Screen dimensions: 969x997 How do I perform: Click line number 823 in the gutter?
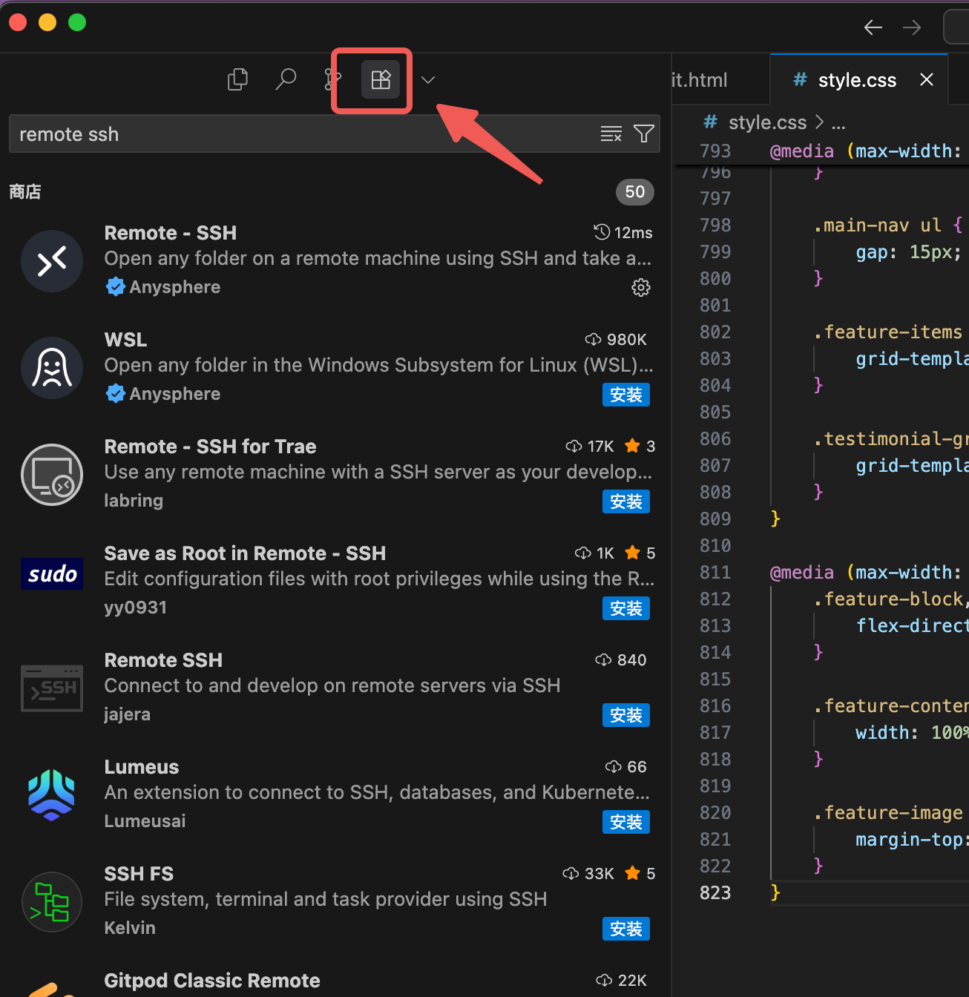715,892
